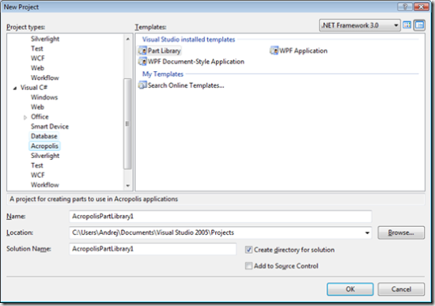Switch templates to small icons view
The width and height of the screenshot is (435, 306).
click(419, 25)
